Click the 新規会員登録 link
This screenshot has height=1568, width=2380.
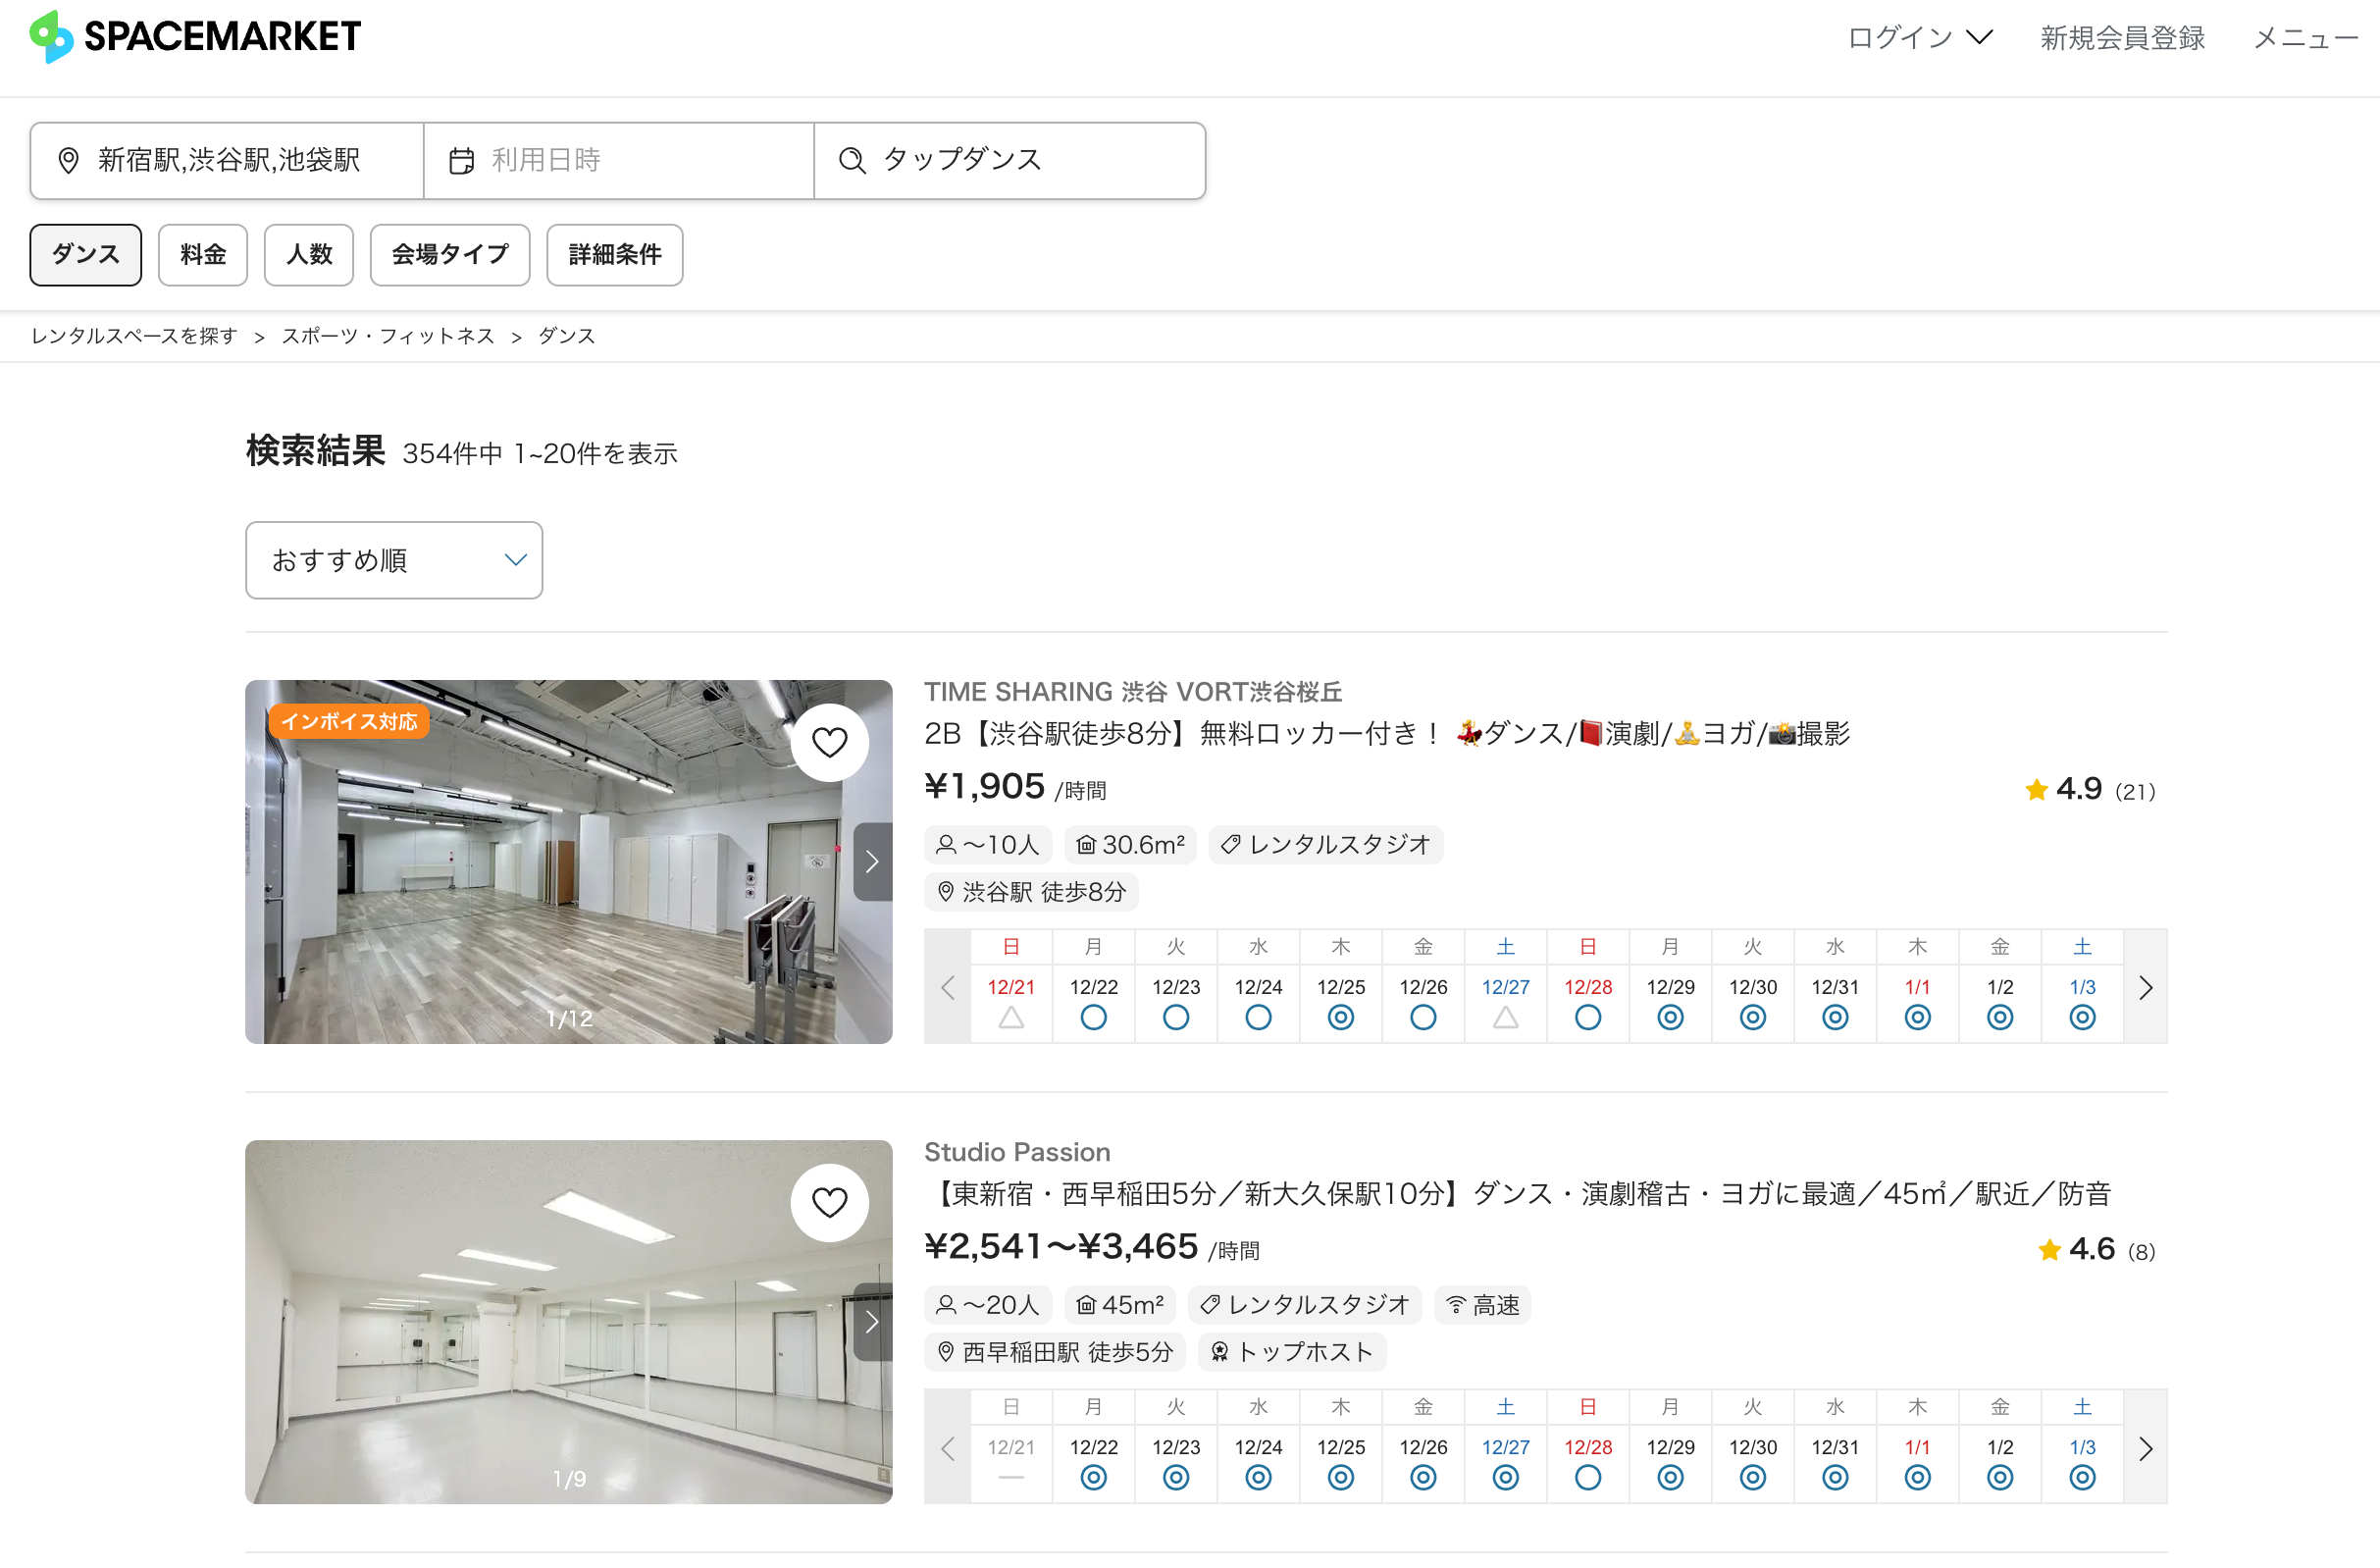point(2122,38)
